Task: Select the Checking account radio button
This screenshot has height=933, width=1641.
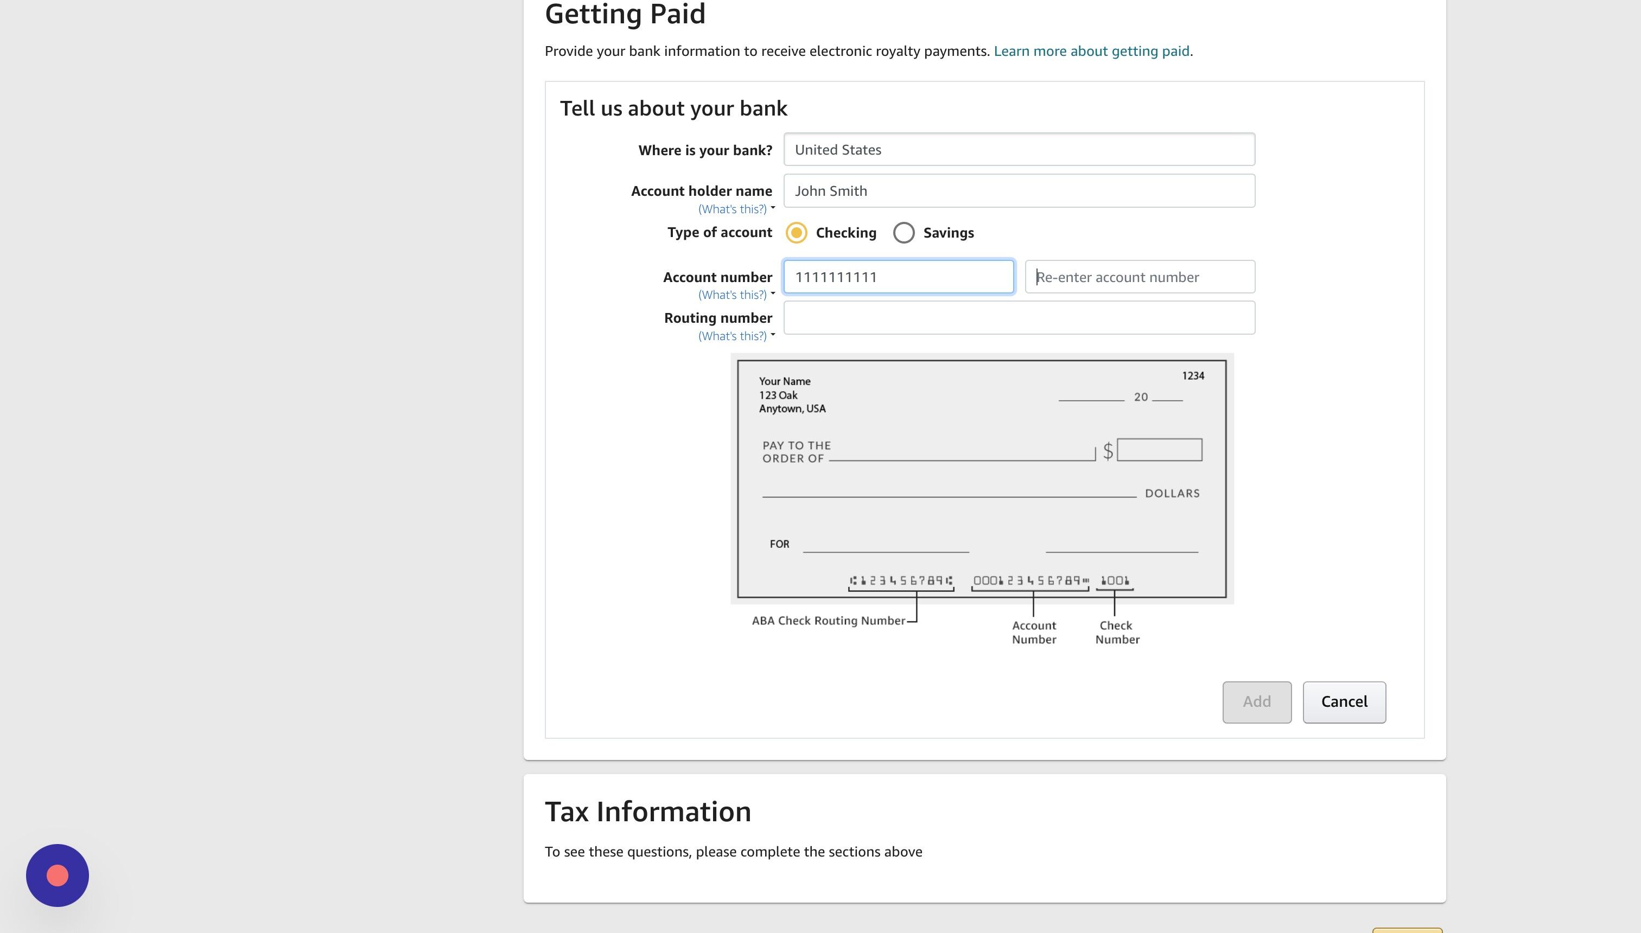Action: pyautogui.click(x=796, y=233)
